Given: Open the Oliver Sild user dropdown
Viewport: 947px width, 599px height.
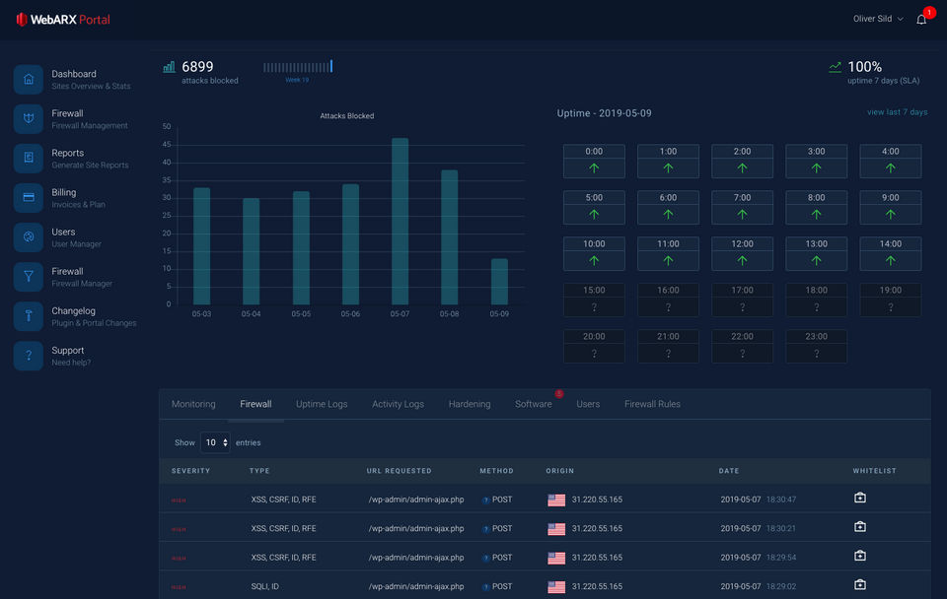Looking at the screenshot, I should point(878,19).
